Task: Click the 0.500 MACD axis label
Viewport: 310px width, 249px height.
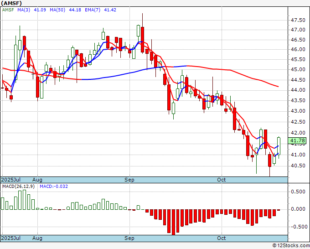Action: (x=298, y=192)
